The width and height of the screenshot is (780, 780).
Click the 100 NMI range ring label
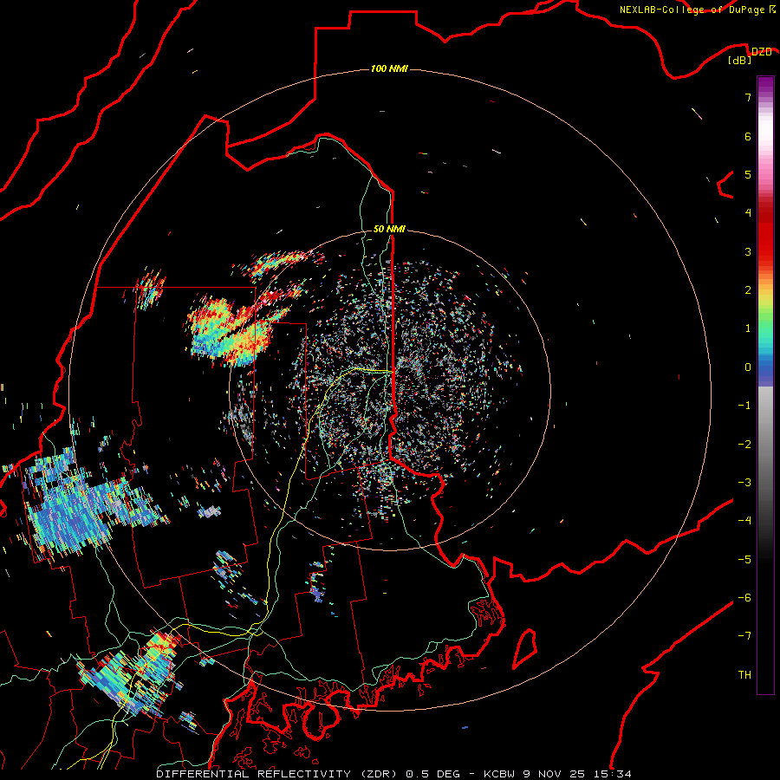[x=389, y=68]
